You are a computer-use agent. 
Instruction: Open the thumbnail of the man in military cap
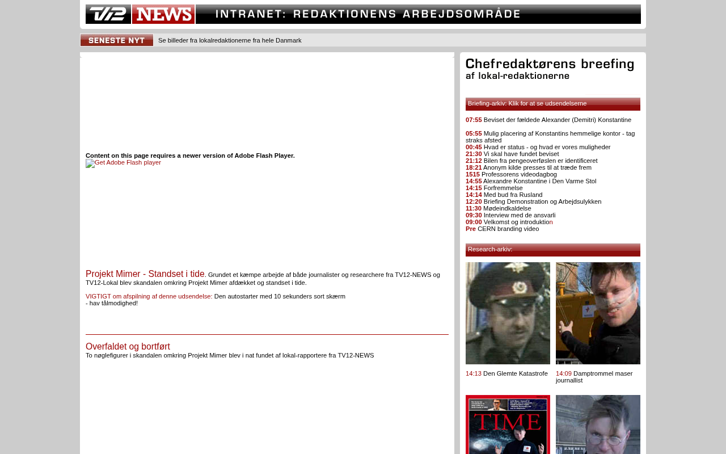coord(508,313)
